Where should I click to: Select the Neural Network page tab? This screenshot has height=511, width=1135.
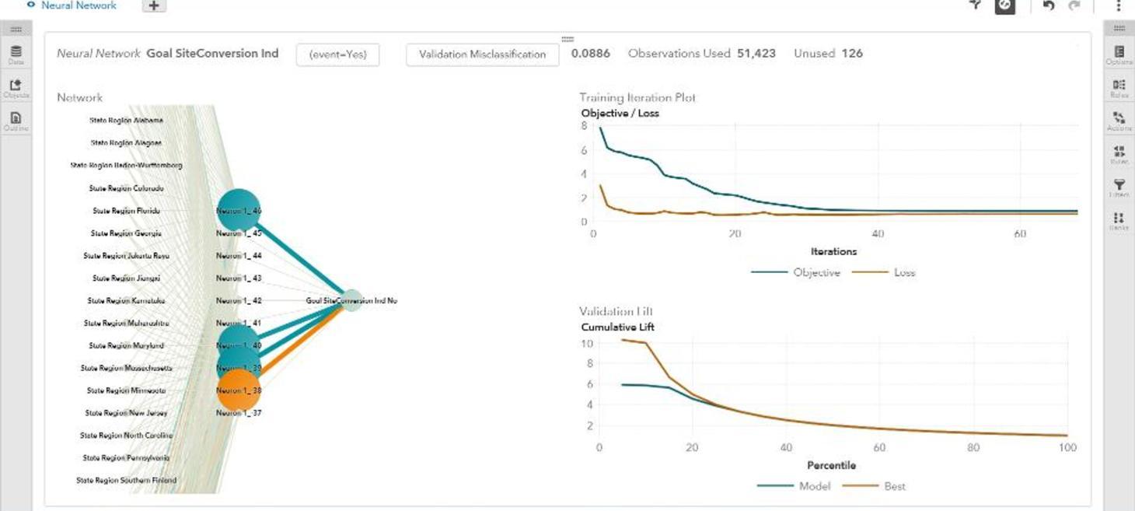pos(78,5)
